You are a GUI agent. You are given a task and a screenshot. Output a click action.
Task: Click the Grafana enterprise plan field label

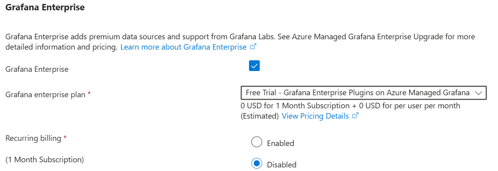coord(45,94)
